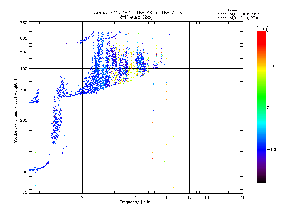The image size is (286, 215).
Task: Click the y-axis tick label '100'
Action: (24, 172)
